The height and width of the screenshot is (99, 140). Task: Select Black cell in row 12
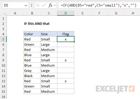point(32,76)
